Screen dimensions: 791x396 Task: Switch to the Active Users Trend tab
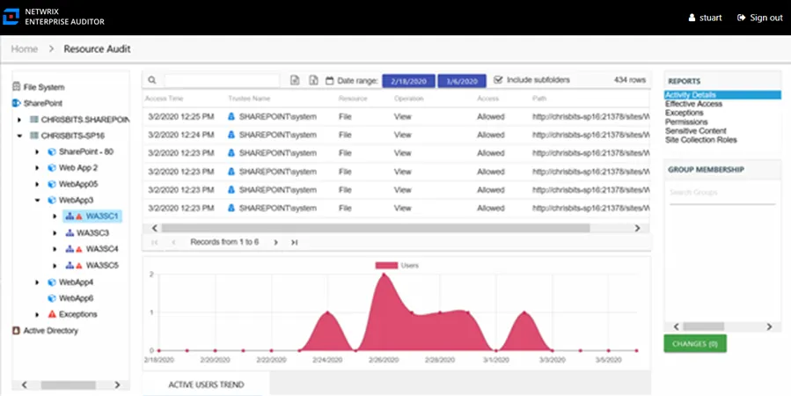pyautogui.click(x=206, y=385)
